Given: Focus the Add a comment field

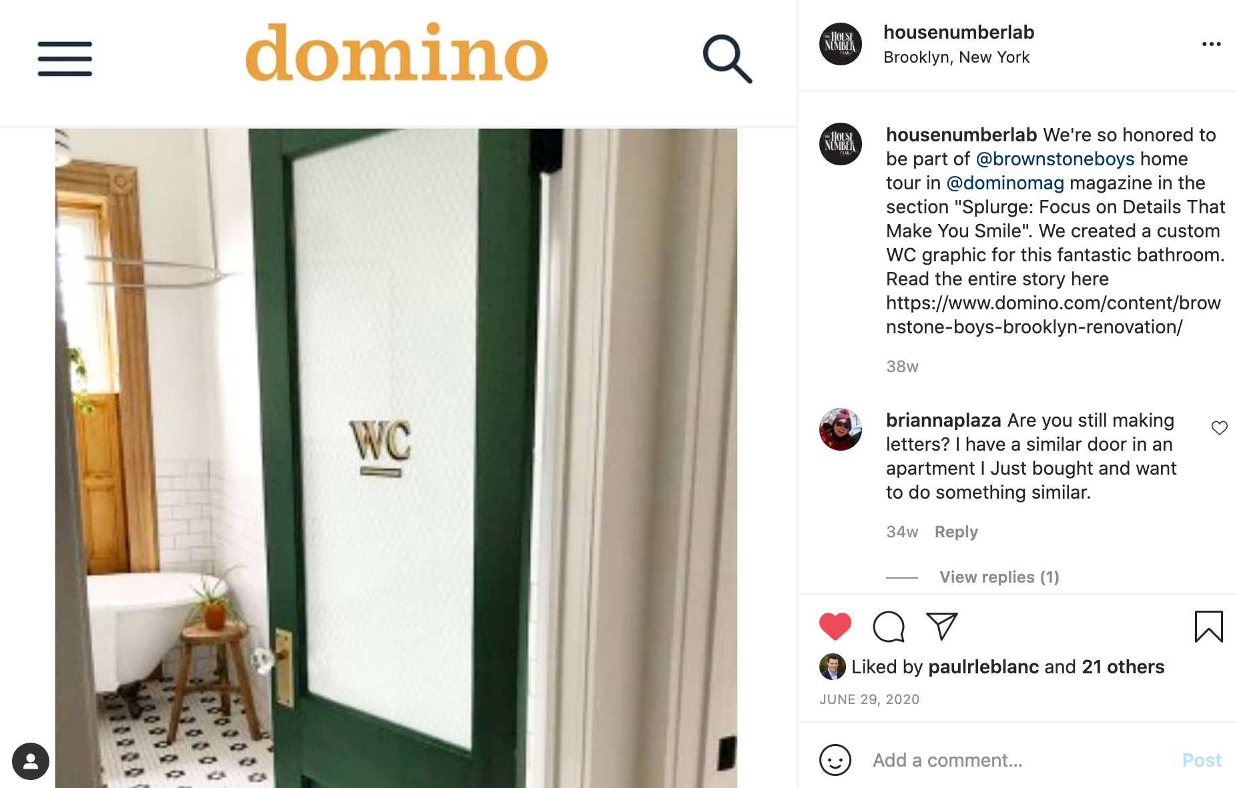Looking at the screenshot, I should click(1020, 760).
